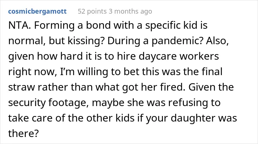Click the '52 points' score text
The width and height of the screenshot is (258, 144).
tap(92, 11)
